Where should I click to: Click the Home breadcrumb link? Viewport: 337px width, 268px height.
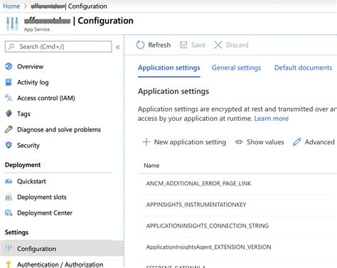[x=11, y=6]
